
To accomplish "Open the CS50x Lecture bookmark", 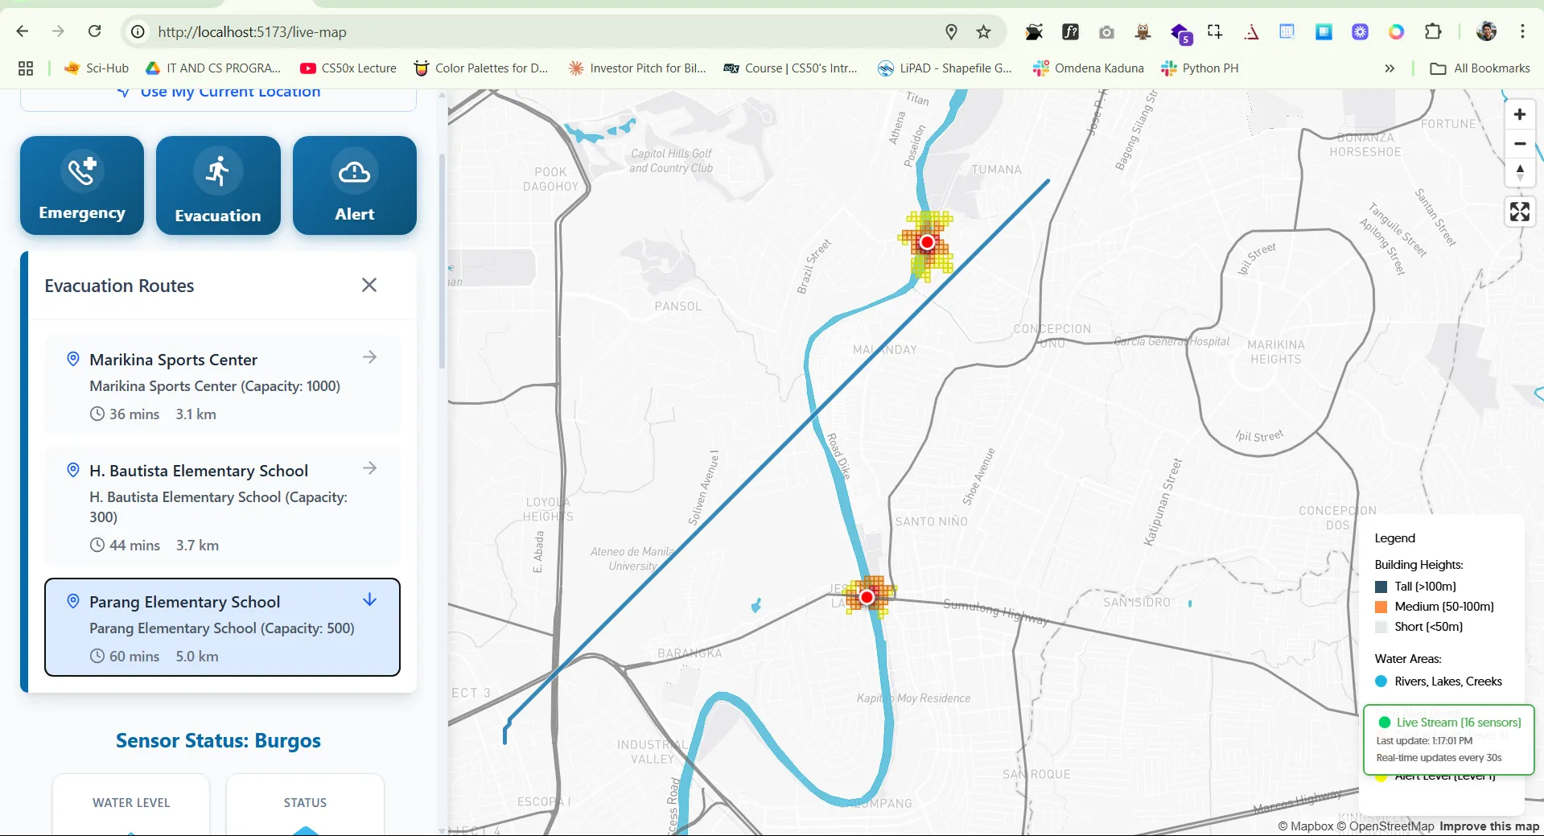I will (348, 68).
